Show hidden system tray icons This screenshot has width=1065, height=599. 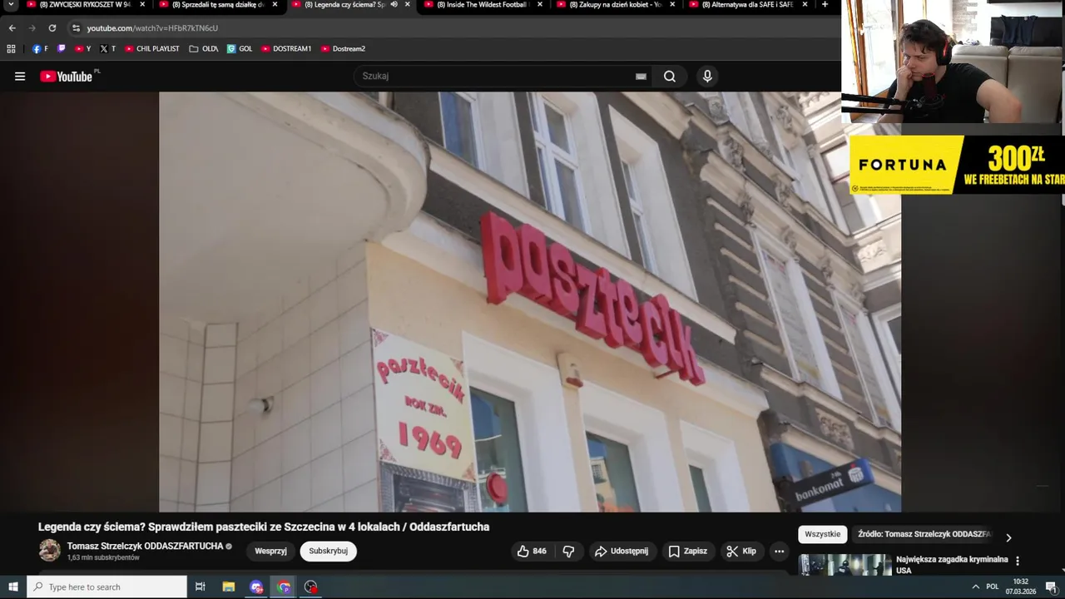click(976, 587)
